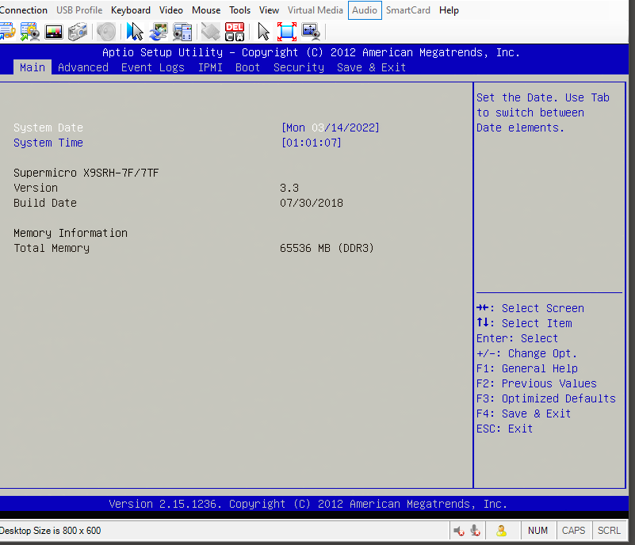
Task: Send Ctrl+Alt+Del using the DEL icon
Action: (235, 32)
